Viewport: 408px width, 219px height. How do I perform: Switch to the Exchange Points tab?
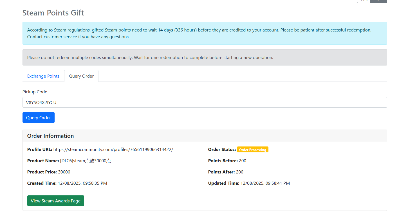click(x=43, y=76)
